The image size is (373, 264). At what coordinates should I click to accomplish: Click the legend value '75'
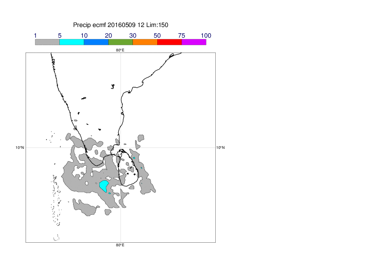pos(182,36)
